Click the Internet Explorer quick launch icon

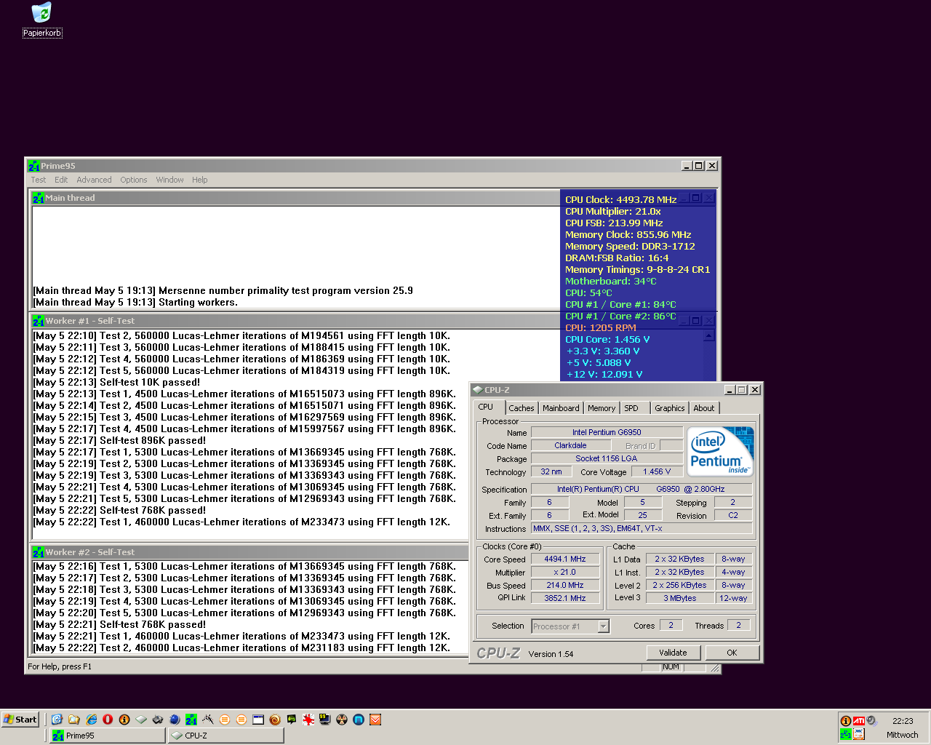click(91, 720)
